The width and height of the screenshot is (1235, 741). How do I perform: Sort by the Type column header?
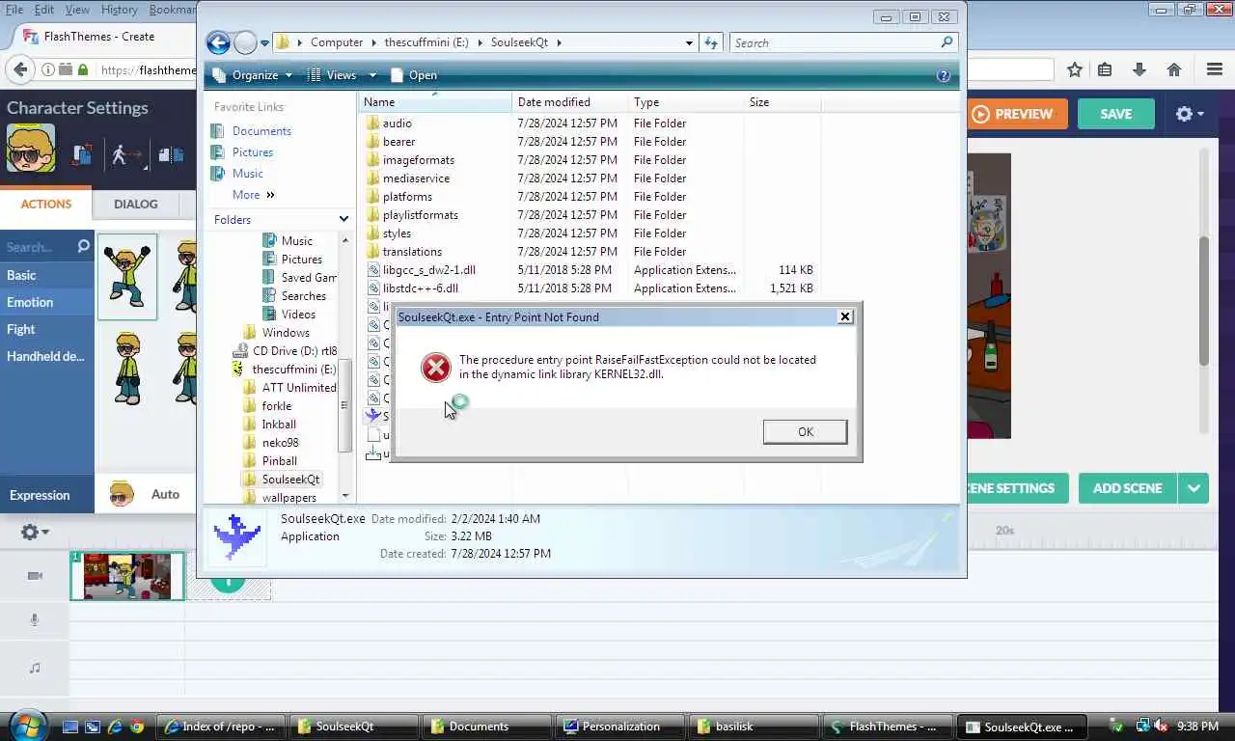coord(685,102)
